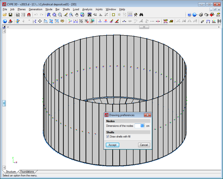Close the Drawing preferences dialog

point(147,115)
